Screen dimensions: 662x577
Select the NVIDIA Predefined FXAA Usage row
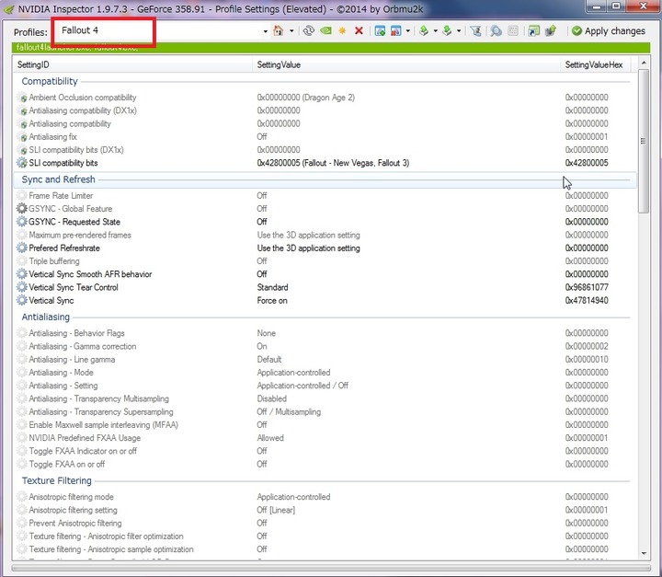pos(325,438)
